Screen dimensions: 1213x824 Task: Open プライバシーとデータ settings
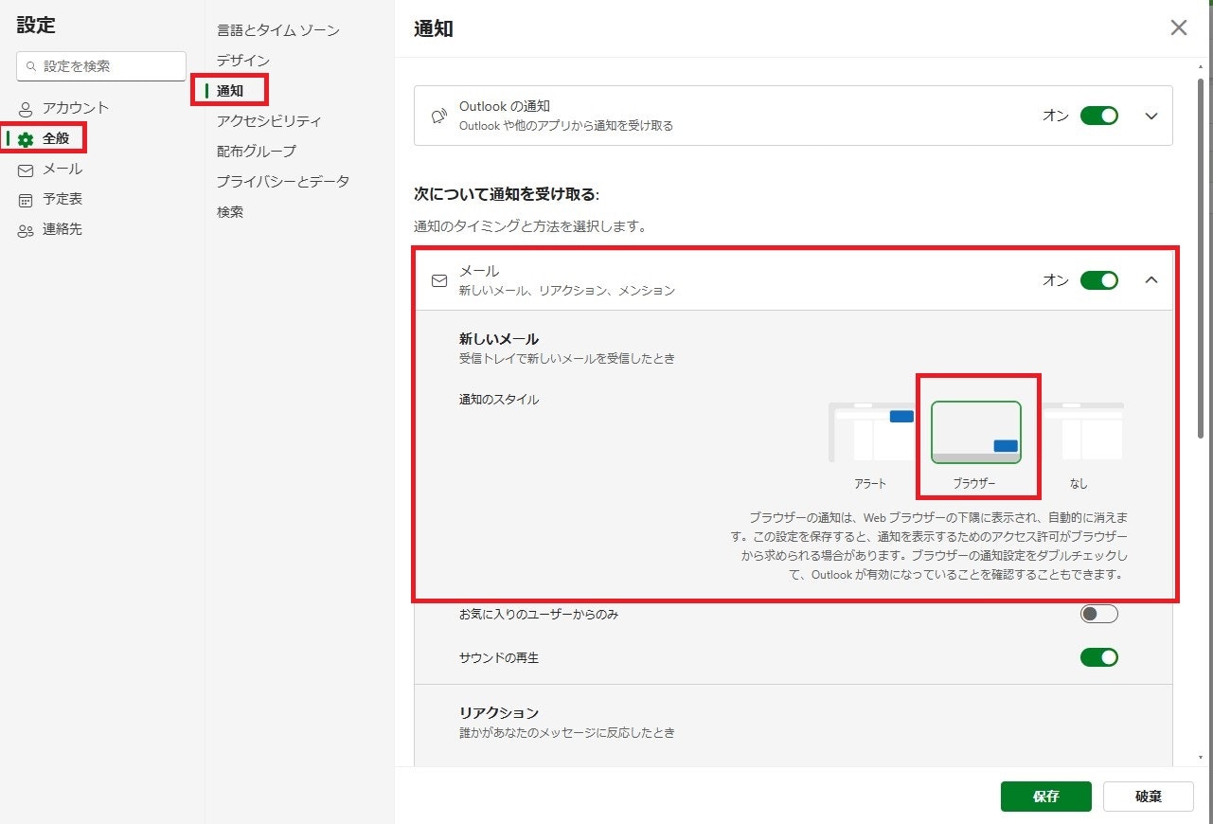pyautogui.click(x=281, y=181)
